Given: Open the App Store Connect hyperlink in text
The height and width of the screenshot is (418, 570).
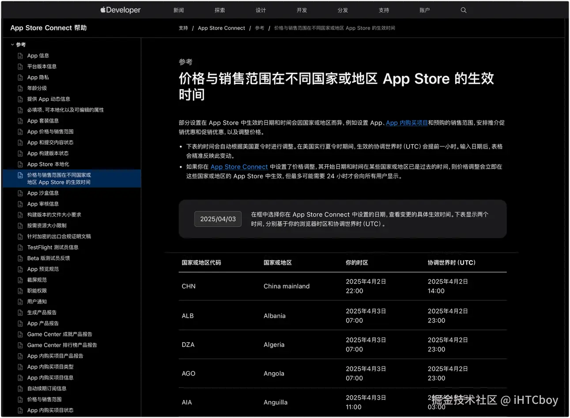Looking at the screenshot, I should pos(239,167).
